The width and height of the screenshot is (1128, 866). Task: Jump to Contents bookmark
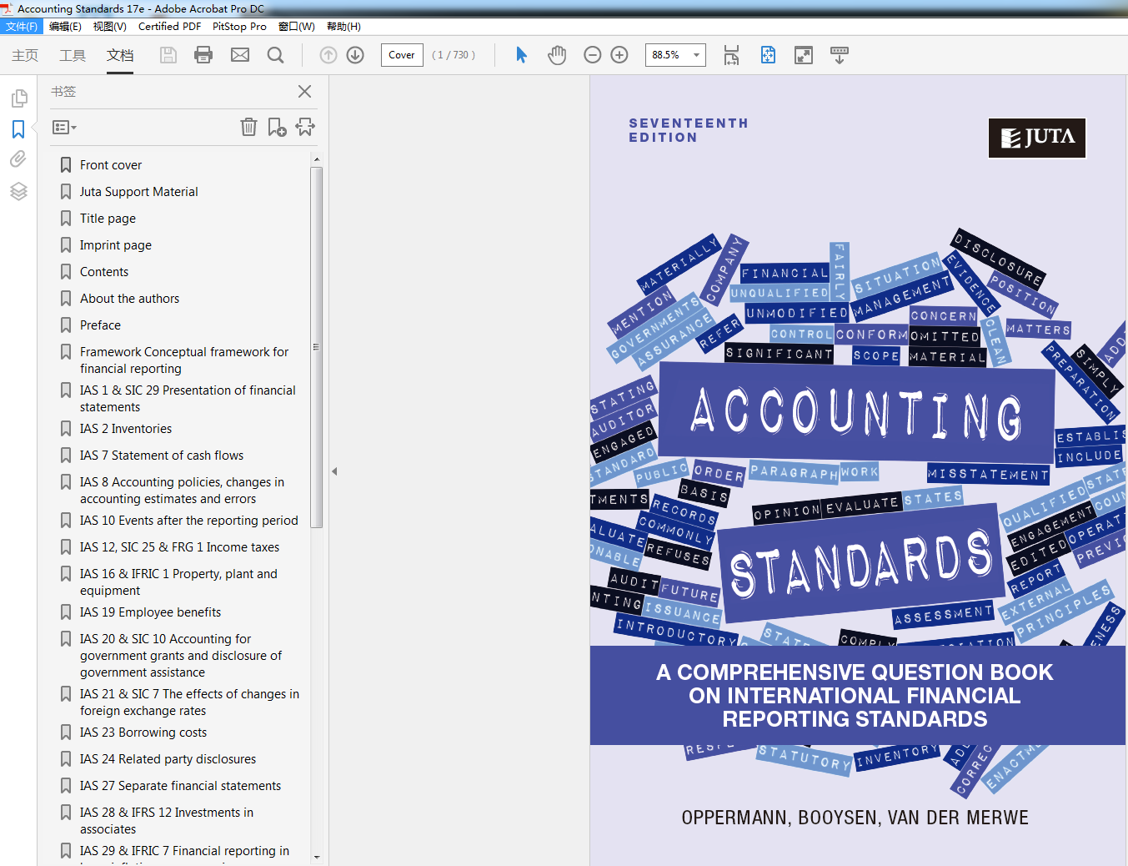pos(104,272)
